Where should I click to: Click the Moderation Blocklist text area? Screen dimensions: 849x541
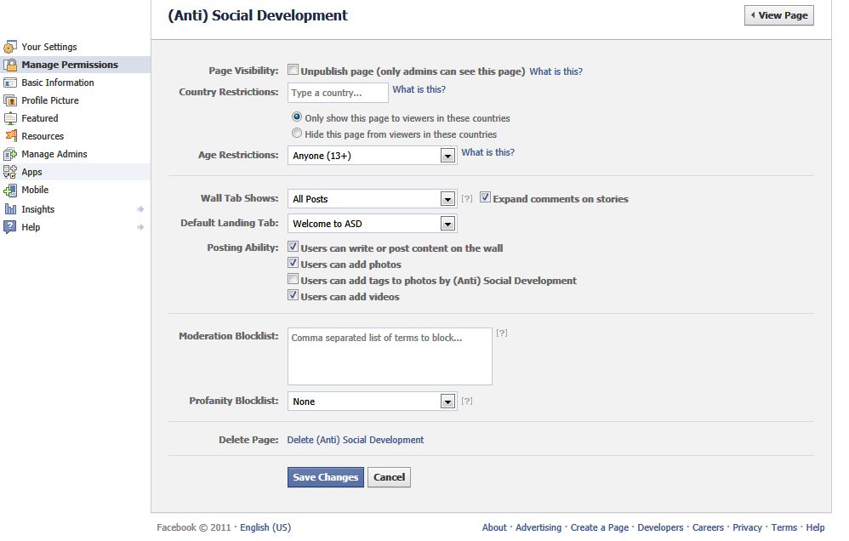(x=390, y=356)
